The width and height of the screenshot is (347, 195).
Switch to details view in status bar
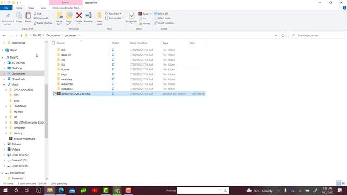(x=338, y=183)
